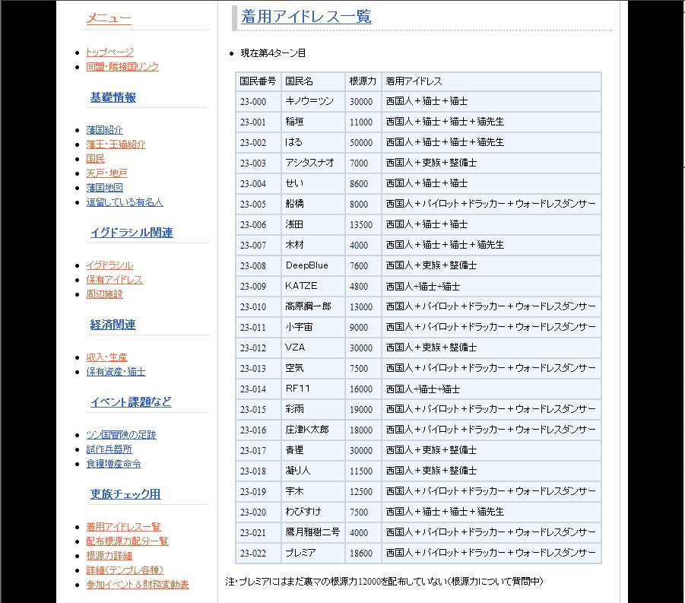Viewport: 685px width, 603px height.
Task: Click the 着用アイドレス一覧 main page heading
Action: (306, 17)
